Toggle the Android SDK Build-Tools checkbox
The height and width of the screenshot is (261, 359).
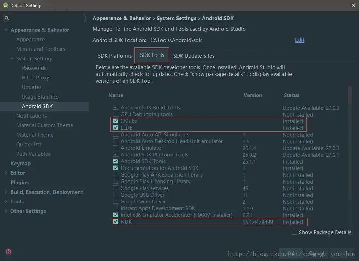pos(116,107)
